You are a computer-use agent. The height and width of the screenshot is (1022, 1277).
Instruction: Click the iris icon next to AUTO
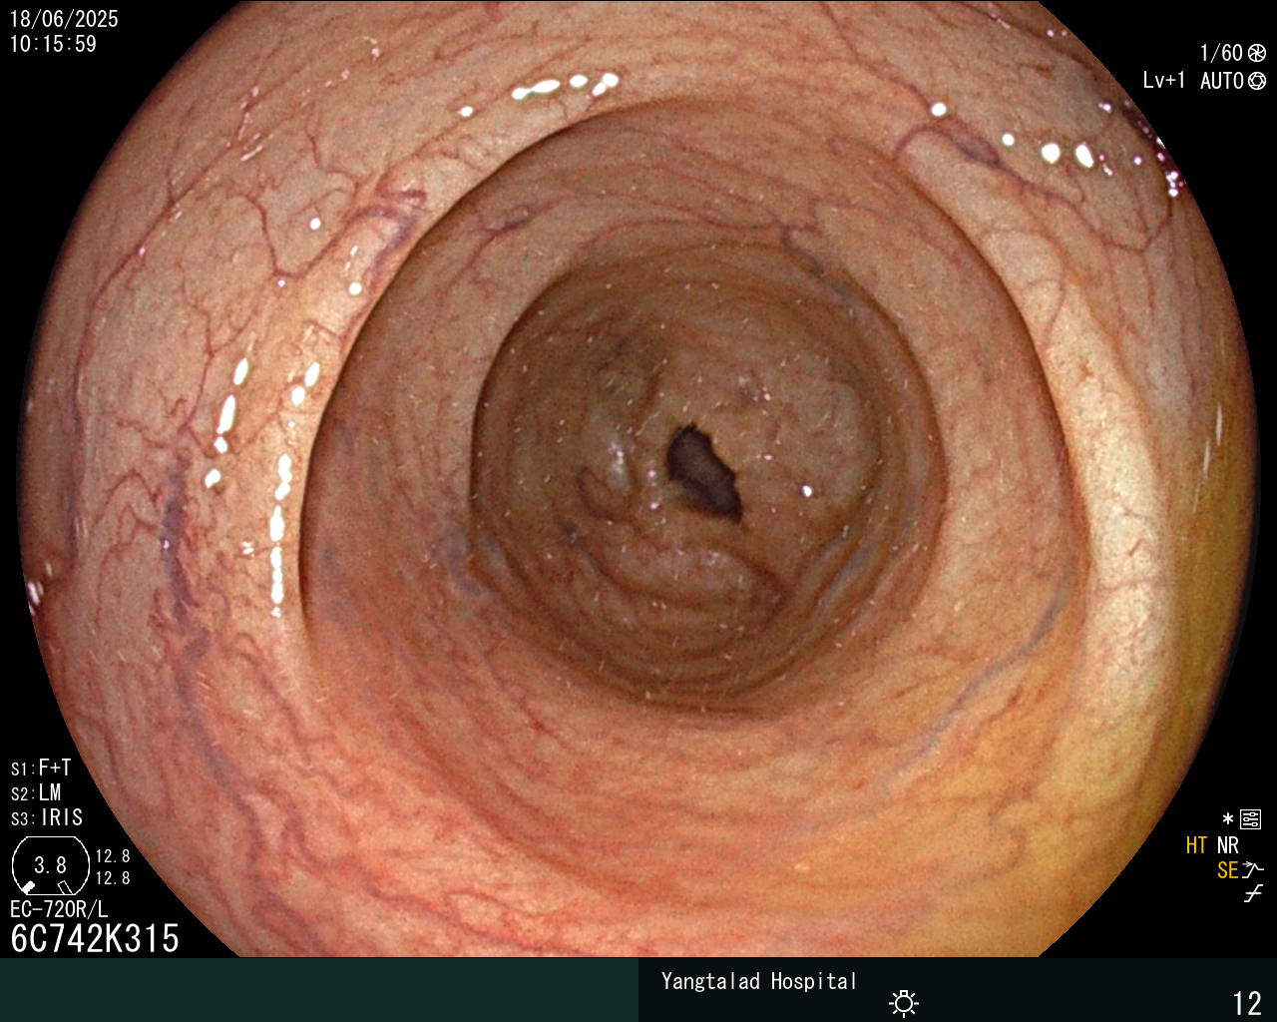point(1256,81)
